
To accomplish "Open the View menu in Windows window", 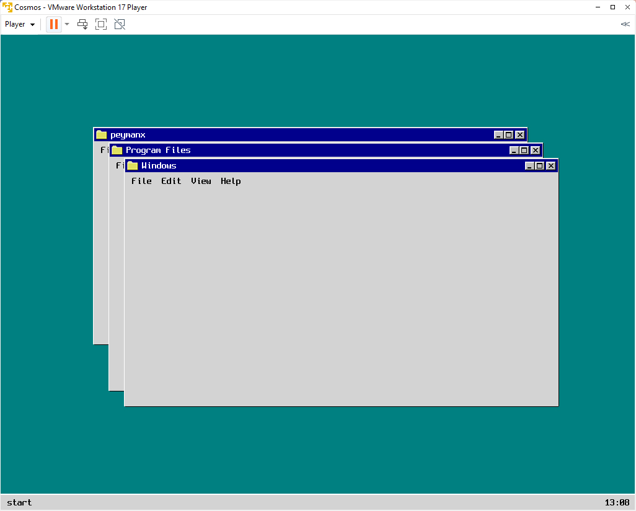I will point(201,181).
